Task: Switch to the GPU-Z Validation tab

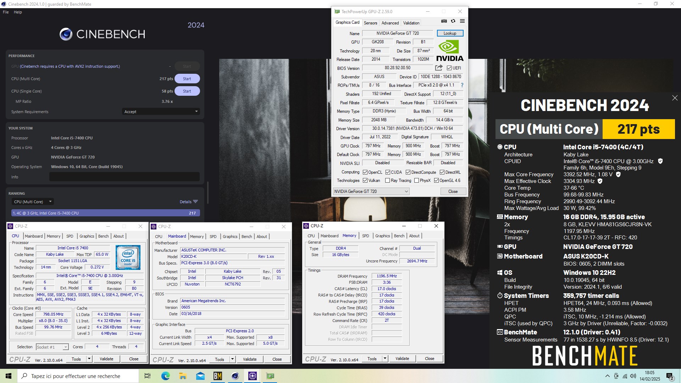Action: (411, 23)
